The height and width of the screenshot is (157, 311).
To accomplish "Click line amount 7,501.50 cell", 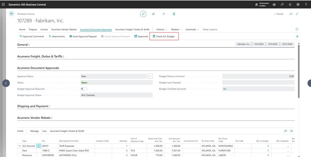I will [x=174, y=150].
